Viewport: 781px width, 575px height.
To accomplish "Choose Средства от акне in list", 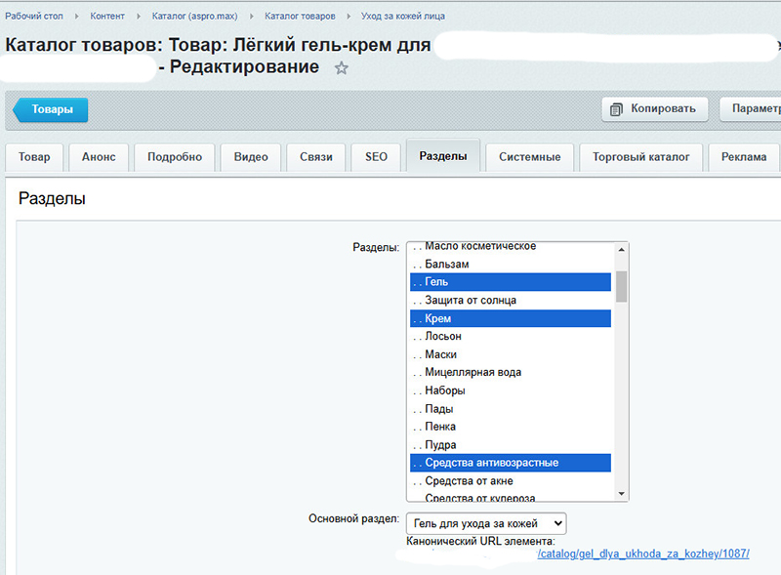I will pos(469,481).
